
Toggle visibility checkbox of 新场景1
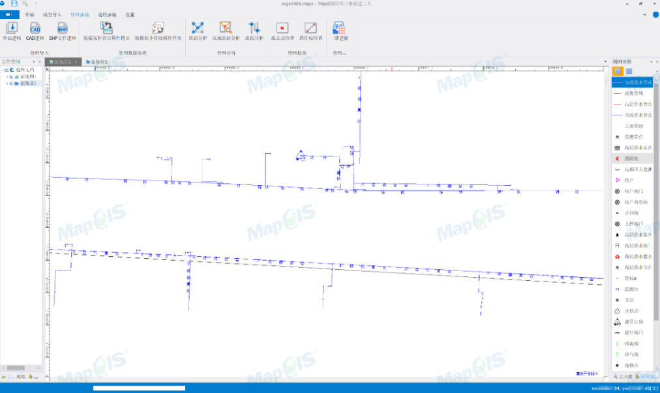(11, 83)
